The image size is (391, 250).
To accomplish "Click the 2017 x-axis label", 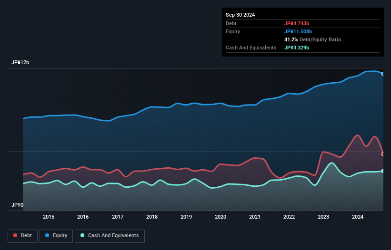I will [118, 217].
